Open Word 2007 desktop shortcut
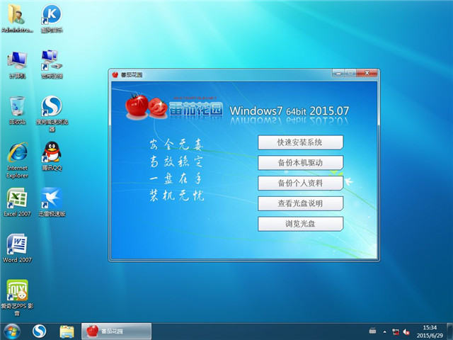Screen dimensions: 453x340 pos(17,248)
